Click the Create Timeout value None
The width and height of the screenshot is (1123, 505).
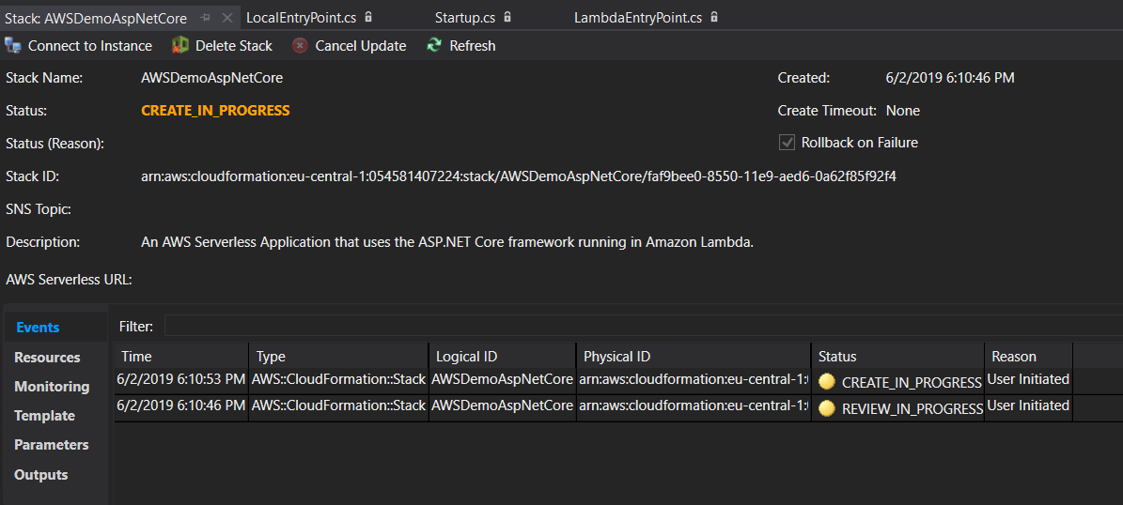[903, 110]
